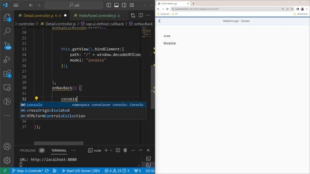This screenshot has height=174, width=310.
Task: Click the editor horizontal scrollbar
Action: click(x=59, y=143)
